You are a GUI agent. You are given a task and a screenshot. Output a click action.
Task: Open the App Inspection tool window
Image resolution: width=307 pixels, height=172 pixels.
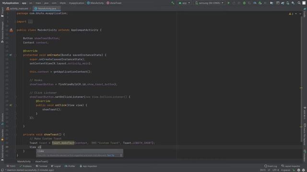88,166
